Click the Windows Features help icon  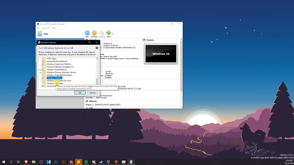click(x=97, y=48)
